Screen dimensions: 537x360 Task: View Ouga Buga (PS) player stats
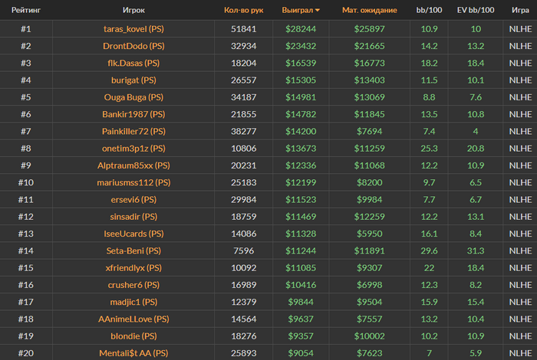(133, 97)
